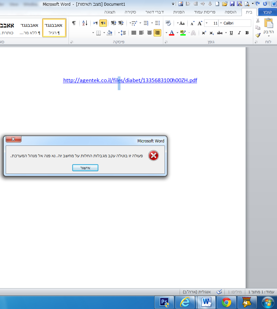The height and width of the screenshot is (309, 277).
Task: Apply paragraph shading with paint bucket
Action: (x=109, y=33)
